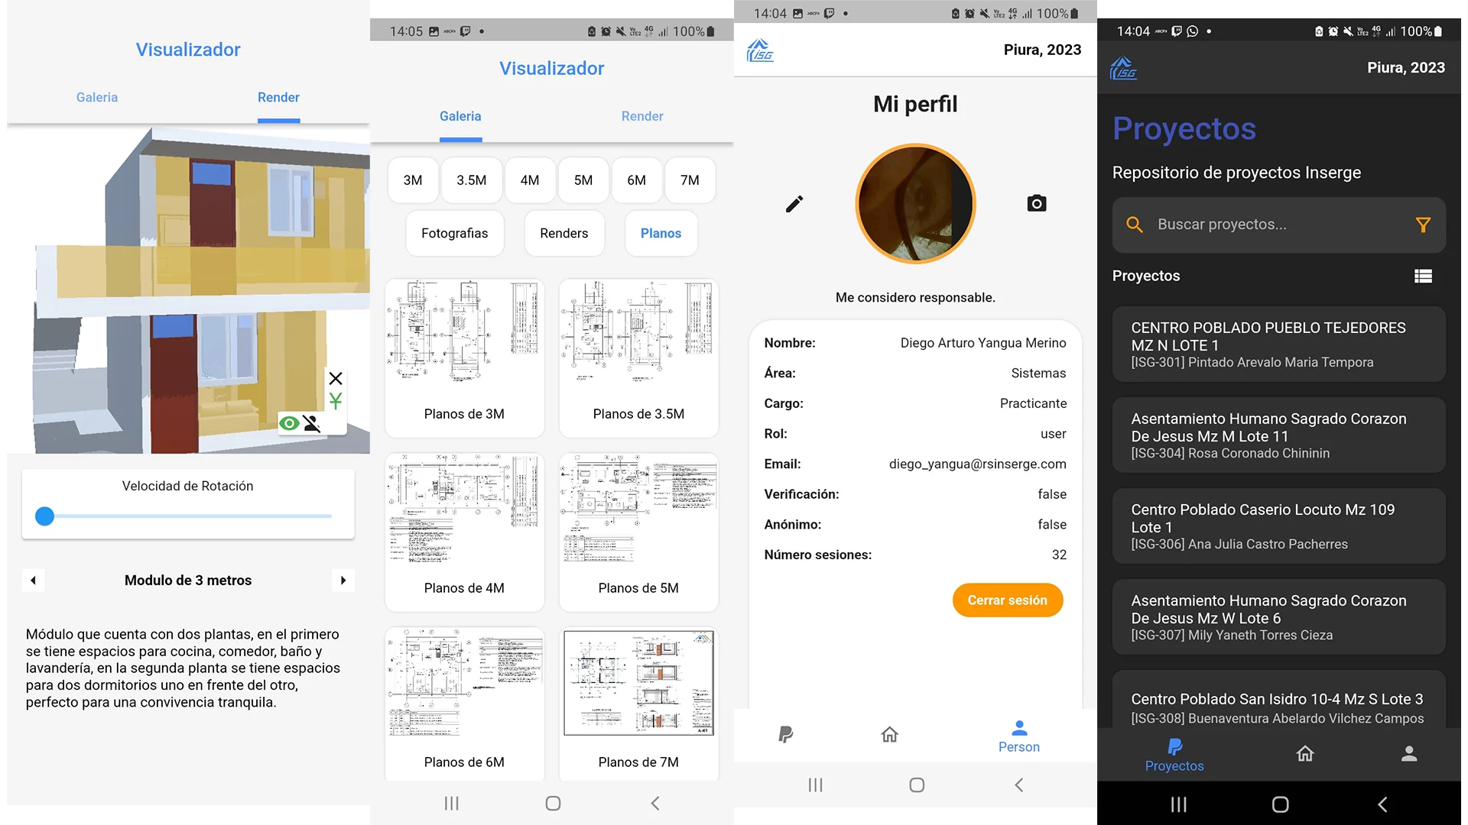Click the Velocidad de Rotación slider handle

point(45,516)
